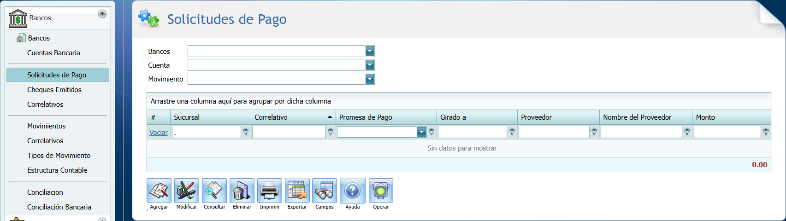Viewport: 786px width, 221px height.
Task: Select Solicitudes de Pago in sidebar
Action: (58, 75)
